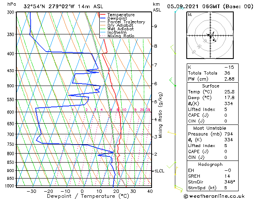Click the "km ASL" altitude header
The height and width of the screenshot is (199, 257).
point(157,7)
